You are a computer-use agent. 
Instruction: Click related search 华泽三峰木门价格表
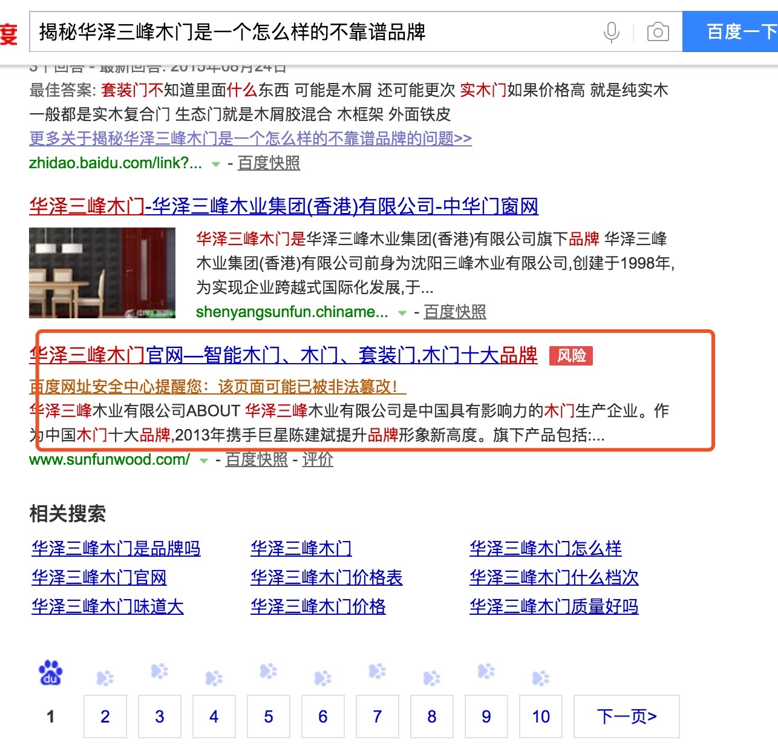[x=327, y=578]
